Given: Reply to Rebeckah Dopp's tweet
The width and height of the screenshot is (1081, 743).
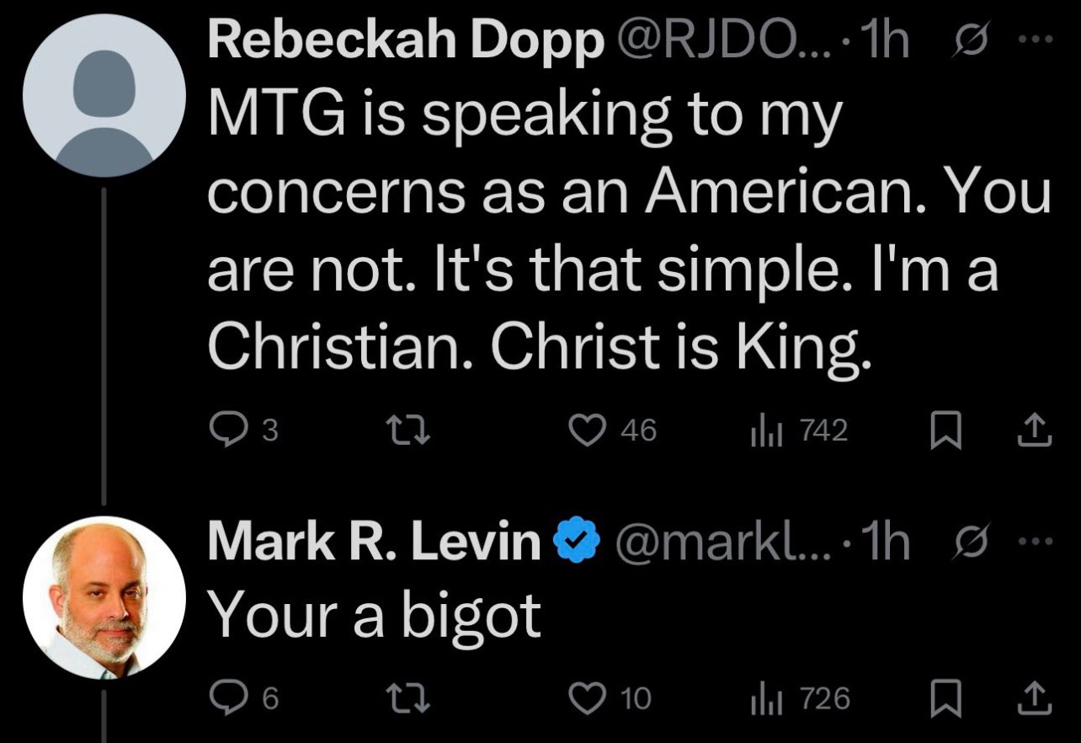Looking at the screenshot, I should (243, 432).
